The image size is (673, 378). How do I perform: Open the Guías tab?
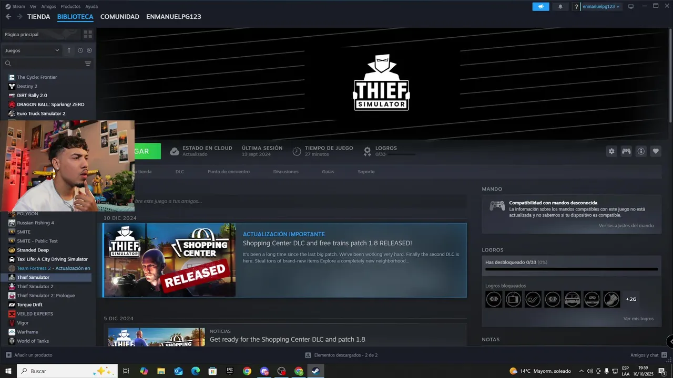[x=328, y=172]
